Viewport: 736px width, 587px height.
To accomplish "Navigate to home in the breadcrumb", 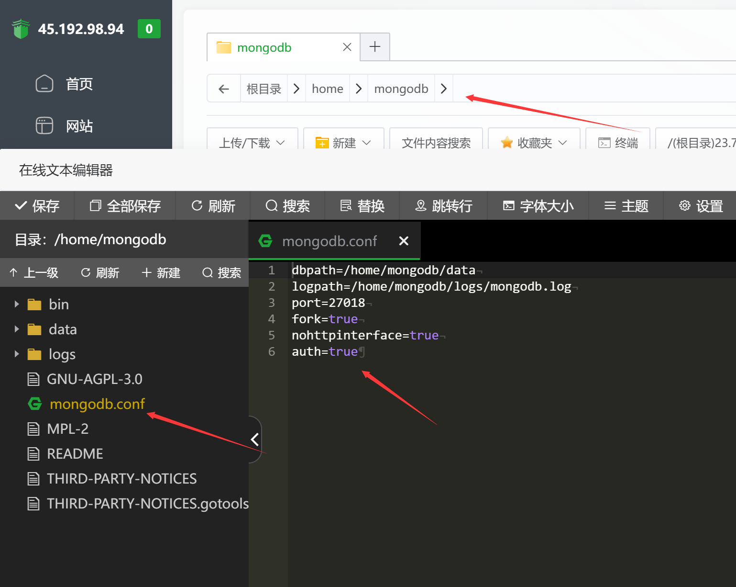I will [x=328, y=89].
